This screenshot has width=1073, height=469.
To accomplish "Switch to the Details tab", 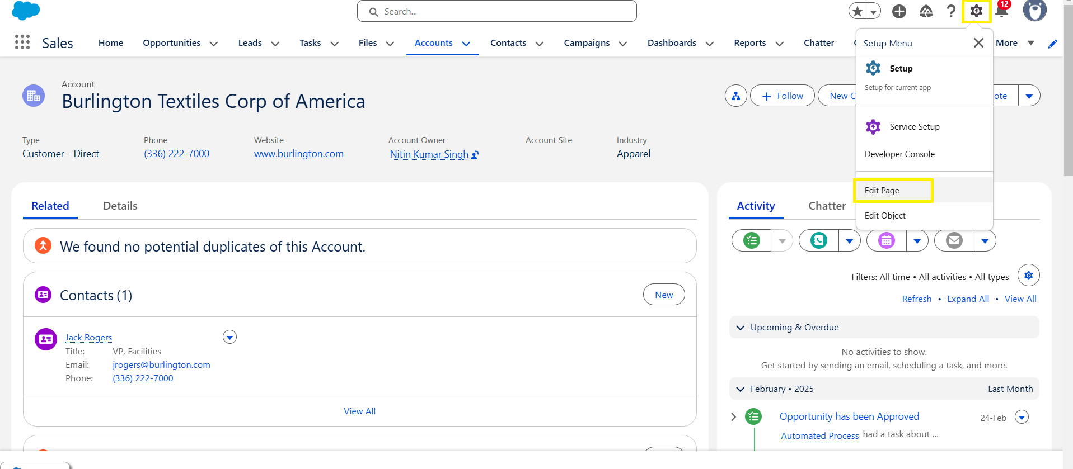I will coord(120,206).
